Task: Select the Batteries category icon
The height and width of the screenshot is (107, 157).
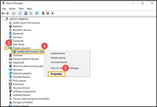Action: click(10, 26)
